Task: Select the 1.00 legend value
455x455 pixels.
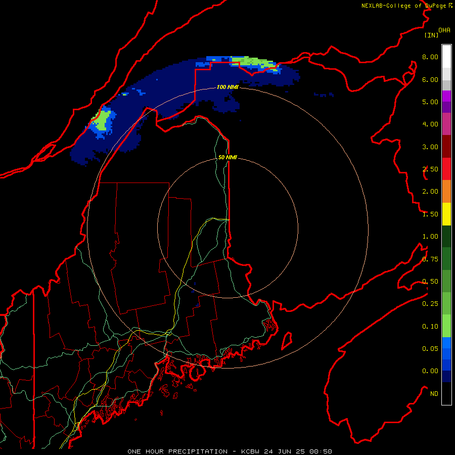Action: [x=430, y=237]
